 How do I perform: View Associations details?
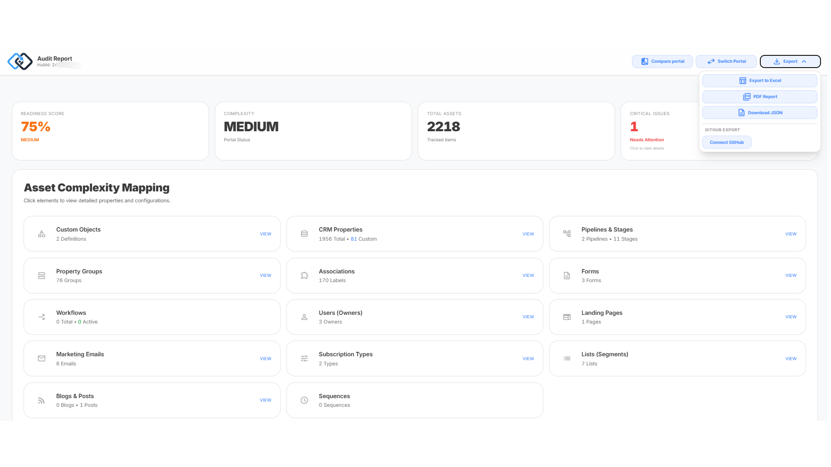coord(528,276)
